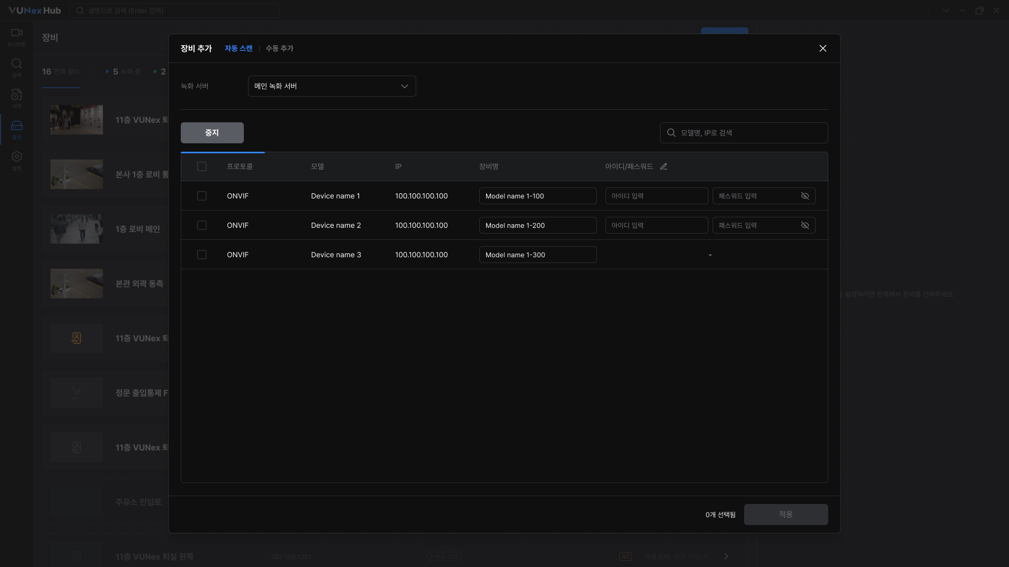Click the Device name 3 cell
The width and height of the screenshot is (1009, 567).
click(336, 255)
